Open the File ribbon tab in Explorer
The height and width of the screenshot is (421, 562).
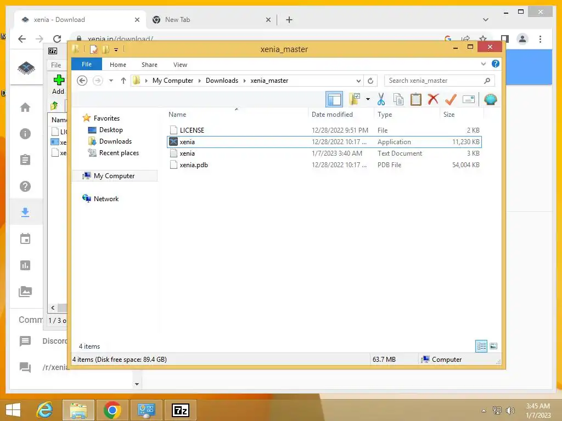[87, 65]
